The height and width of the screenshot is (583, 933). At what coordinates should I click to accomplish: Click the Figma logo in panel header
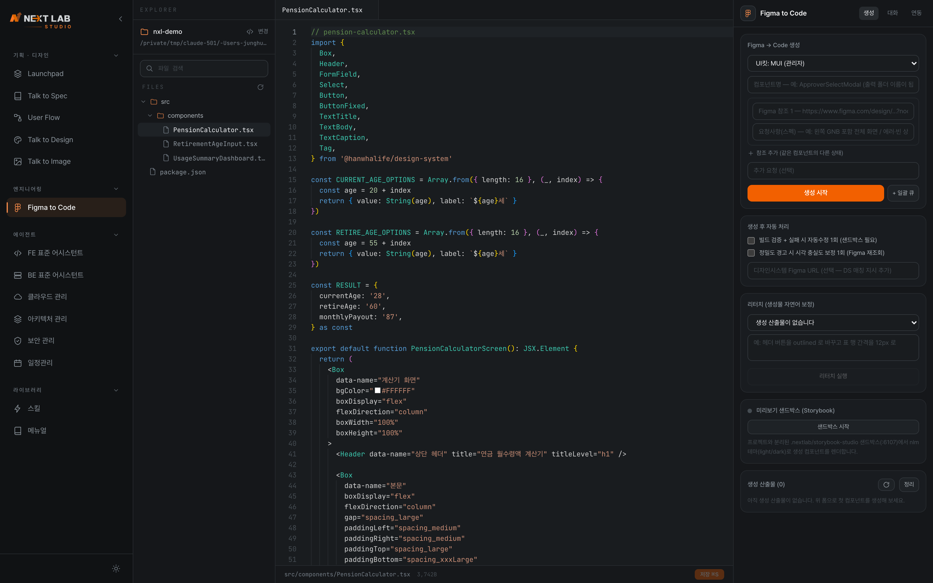click(748, 13)
